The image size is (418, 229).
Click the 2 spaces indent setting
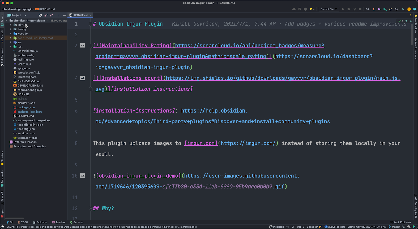click(x=312, y=227)
